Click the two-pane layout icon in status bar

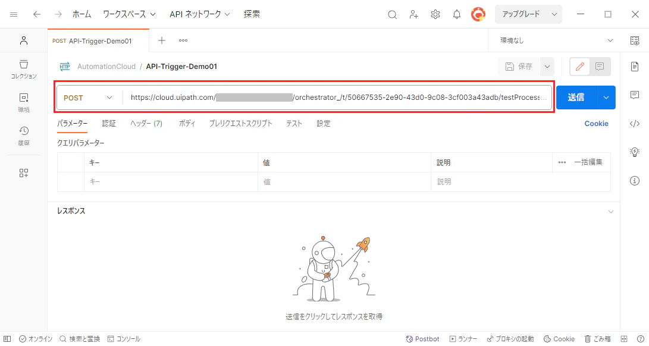624,339
